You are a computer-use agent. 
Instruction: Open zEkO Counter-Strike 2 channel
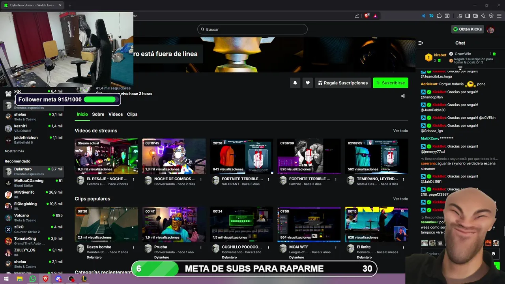click(x=34, y=229)
